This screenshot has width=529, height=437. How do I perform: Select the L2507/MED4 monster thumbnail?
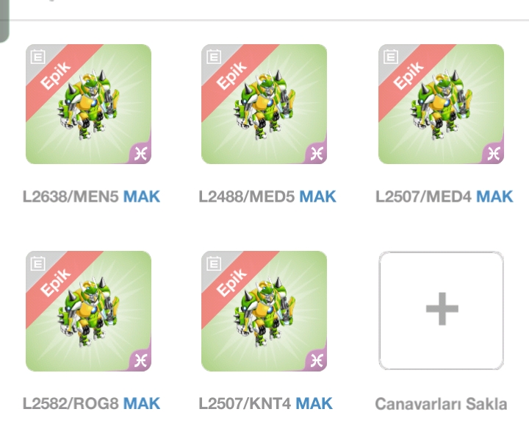442,104
